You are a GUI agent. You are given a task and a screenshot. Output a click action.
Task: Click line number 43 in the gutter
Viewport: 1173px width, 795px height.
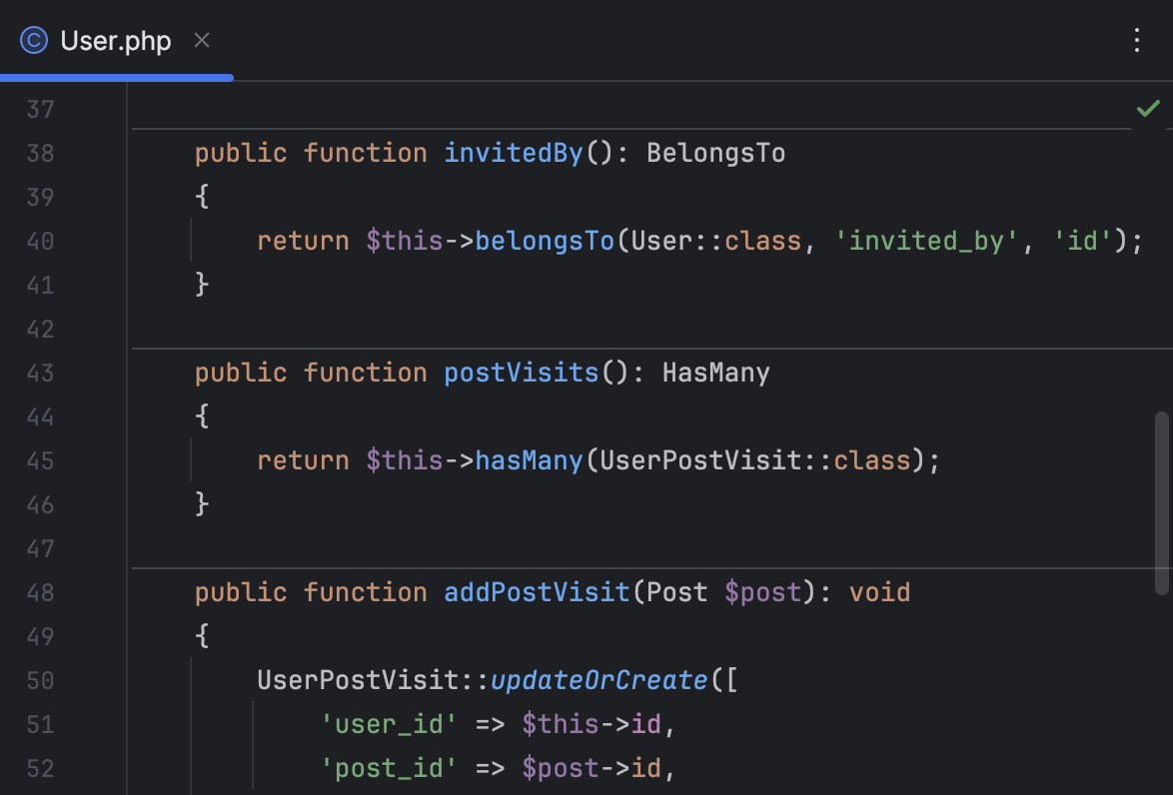41,373
